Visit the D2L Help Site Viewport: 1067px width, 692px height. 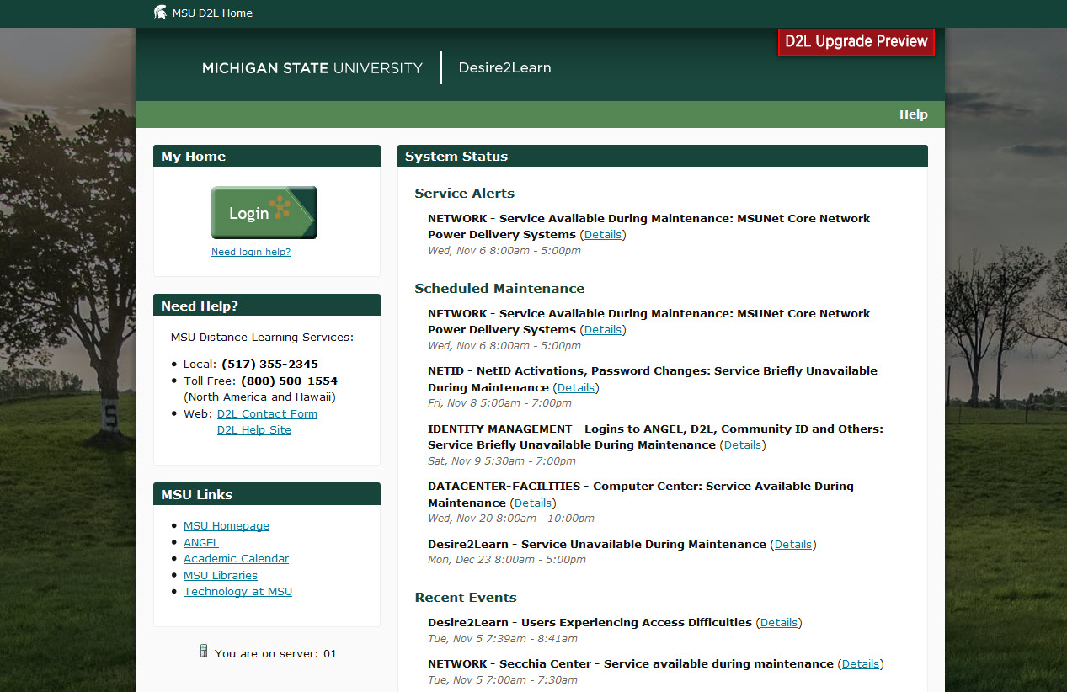(x=253, y=429)
